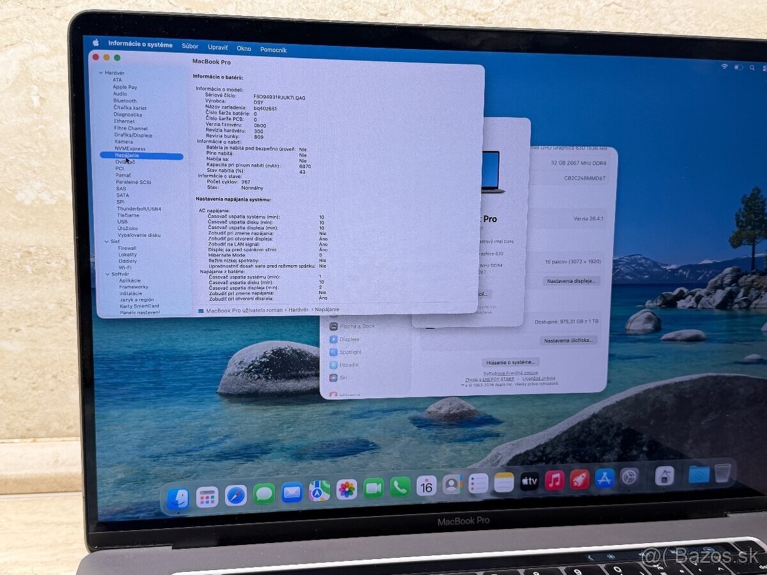The width and height of the screenshot is (767, 575).
Task: Open System Information icon in Dock
Action: [665, 475]
